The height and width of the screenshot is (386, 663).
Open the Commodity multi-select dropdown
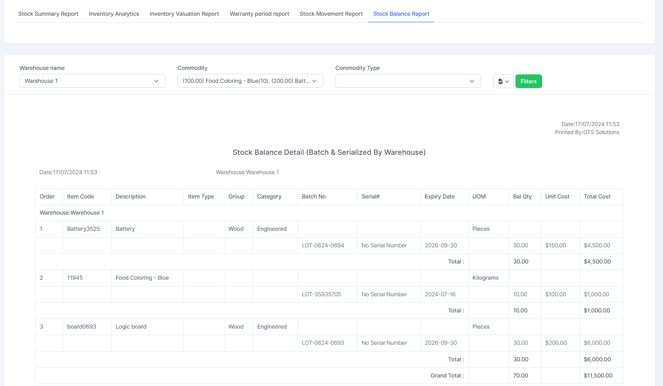tap(250, 81)
